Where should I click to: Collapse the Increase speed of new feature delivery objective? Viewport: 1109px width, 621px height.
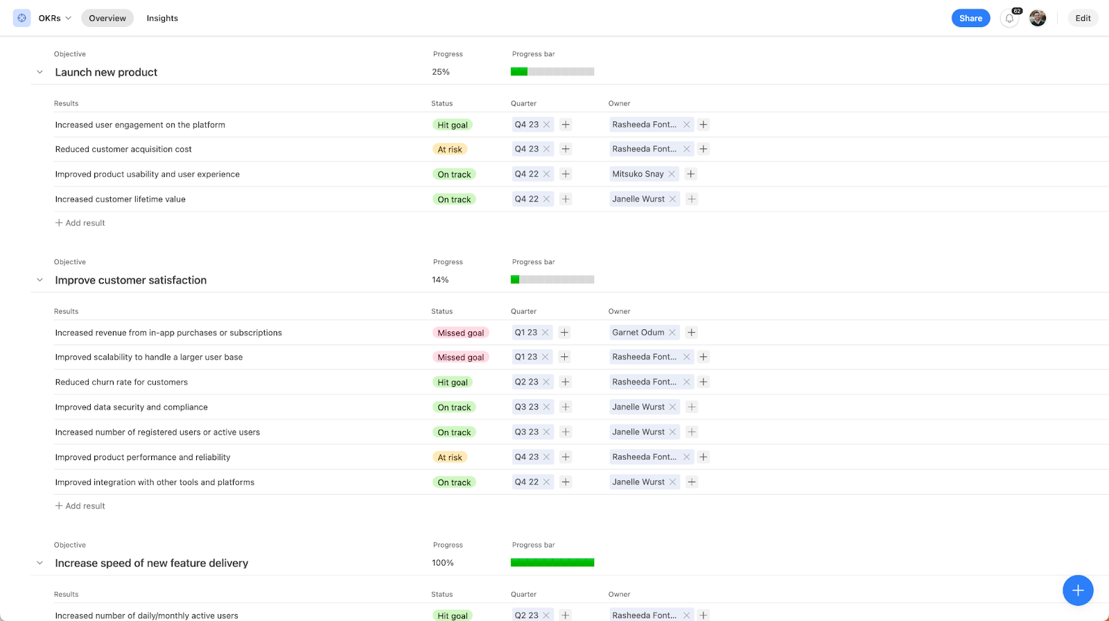(x=40, y=563)
